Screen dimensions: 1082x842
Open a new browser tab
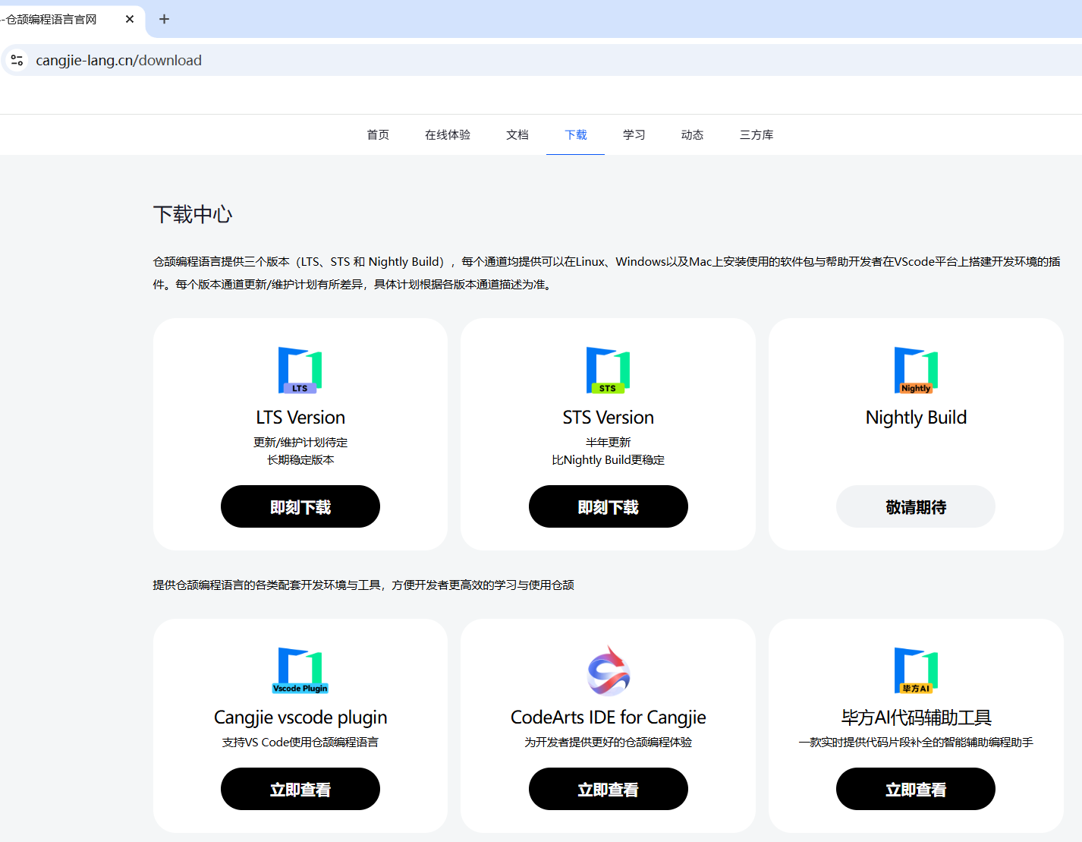coord(164,19)
